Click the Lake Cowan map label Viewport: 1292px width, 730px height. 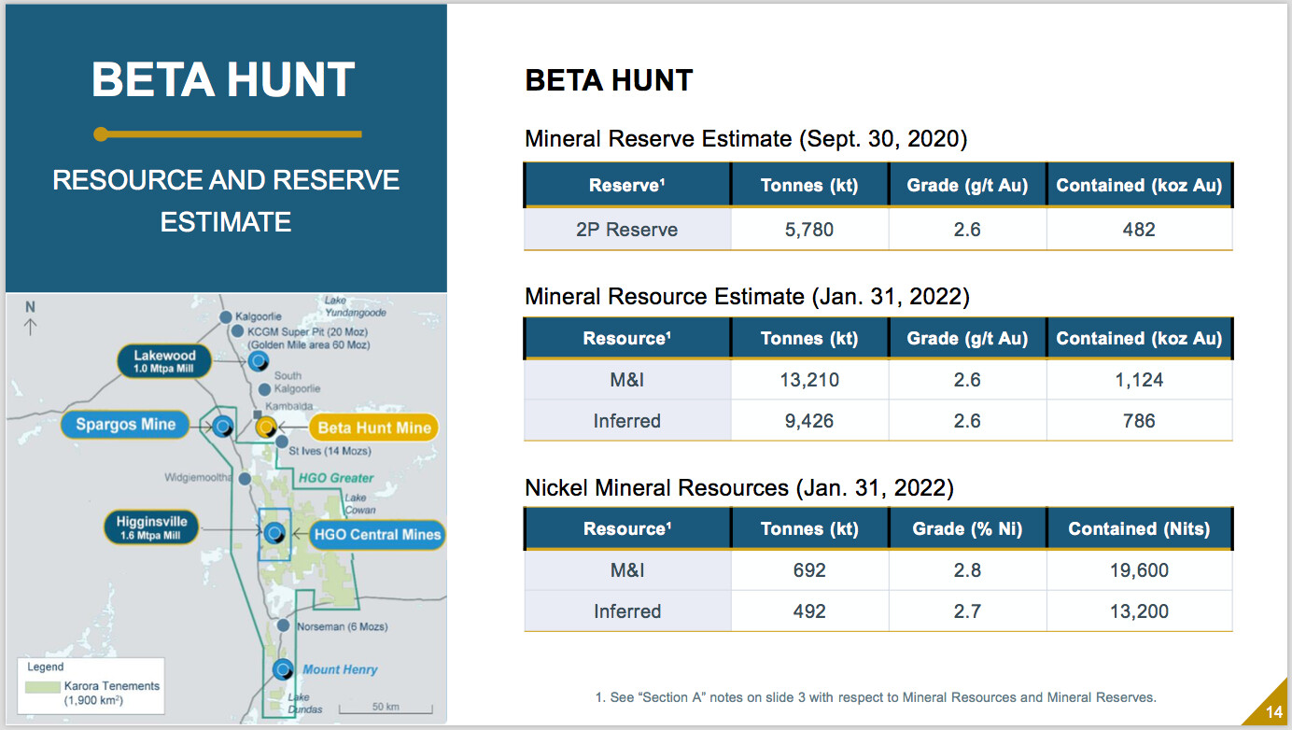click(359, 504)
